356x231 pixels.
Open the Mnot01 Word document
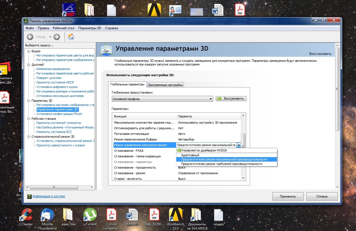click(133, 217)
